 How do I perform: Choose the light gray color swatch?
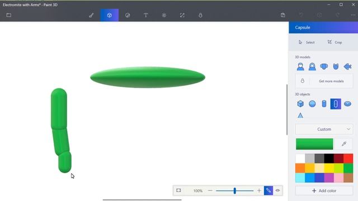click(310, 159)
